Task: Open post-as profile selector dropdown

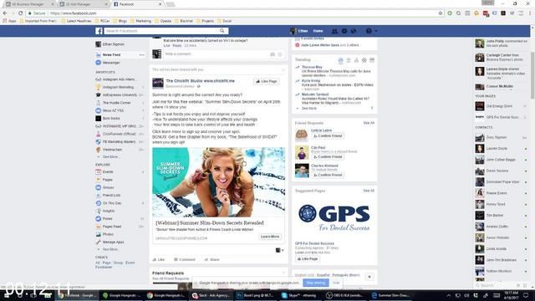Action: coord(279,251)
